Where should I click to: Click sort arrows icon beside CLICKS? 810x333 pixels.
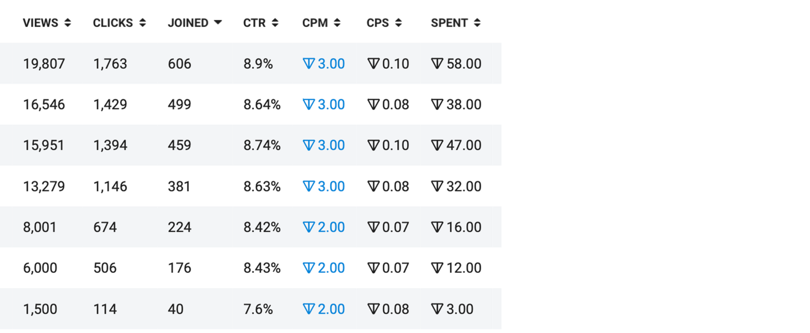click(142, 23)
